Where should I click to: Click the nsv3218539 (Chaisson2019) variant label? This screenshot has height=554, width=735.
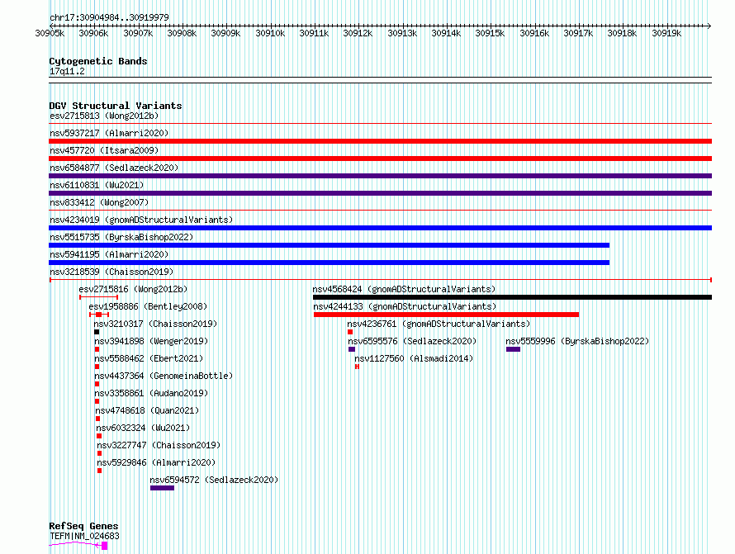point(111,272)
